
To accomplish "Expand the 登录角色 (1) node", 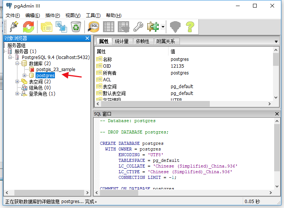I will point(17,93).
